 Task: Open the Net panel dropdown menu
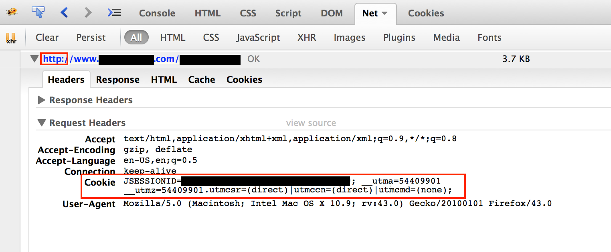click(x=385, y=13)
